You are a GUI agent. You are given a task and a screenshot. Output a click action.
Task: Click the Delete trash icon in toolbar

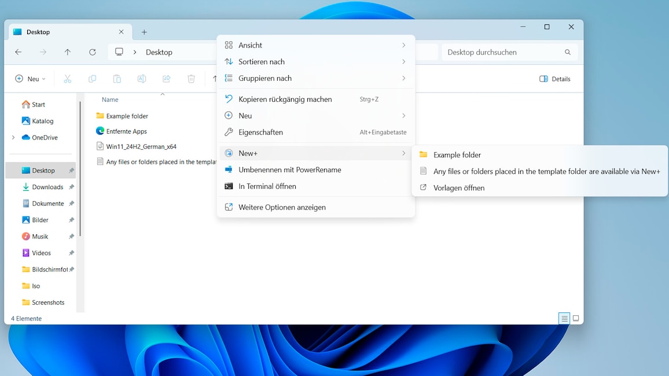click(x=191, y=79)
